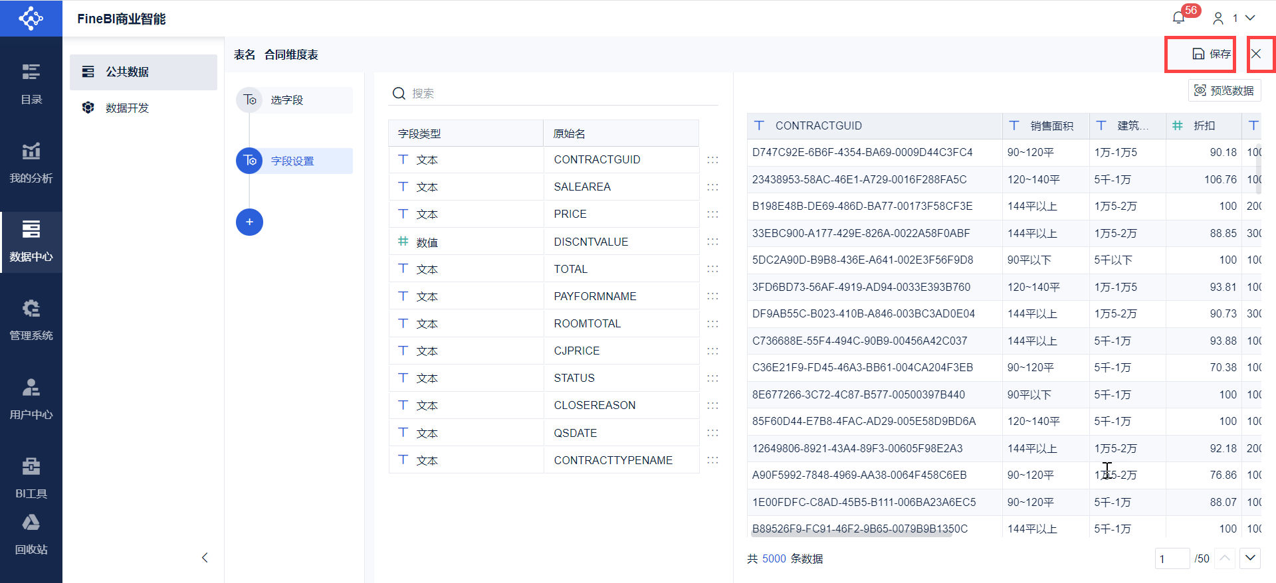Click the text type icon for STATUS

tap(403, 378)
